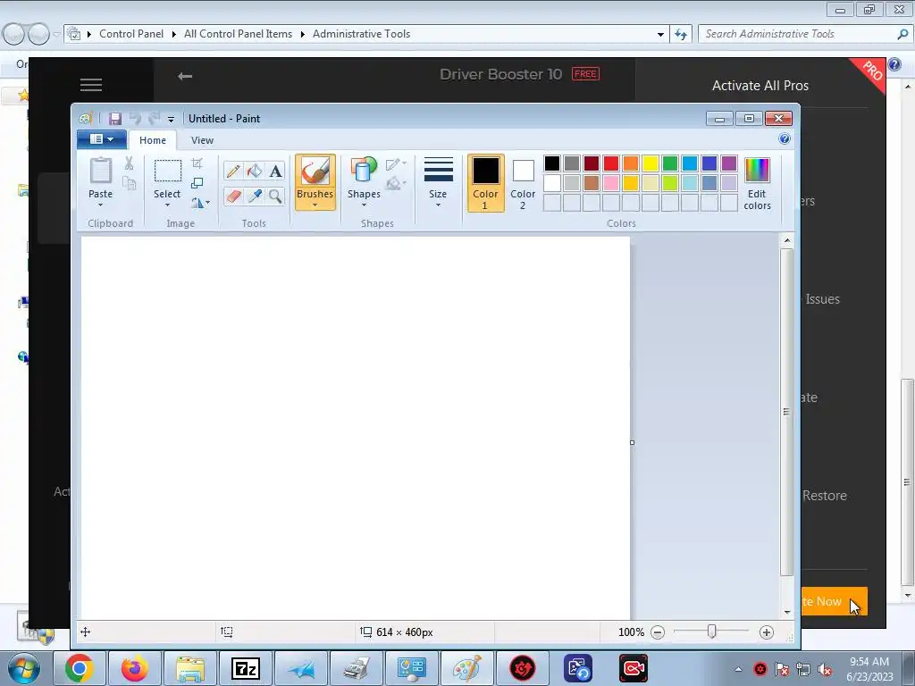Click the Copy icon in Clipboard group
This screenshot has height=686, width=915.
click(129, 184)
